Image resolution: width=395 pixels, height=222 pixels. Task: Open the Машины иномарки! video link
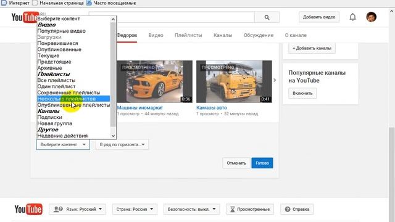click(x=139, y=108)
